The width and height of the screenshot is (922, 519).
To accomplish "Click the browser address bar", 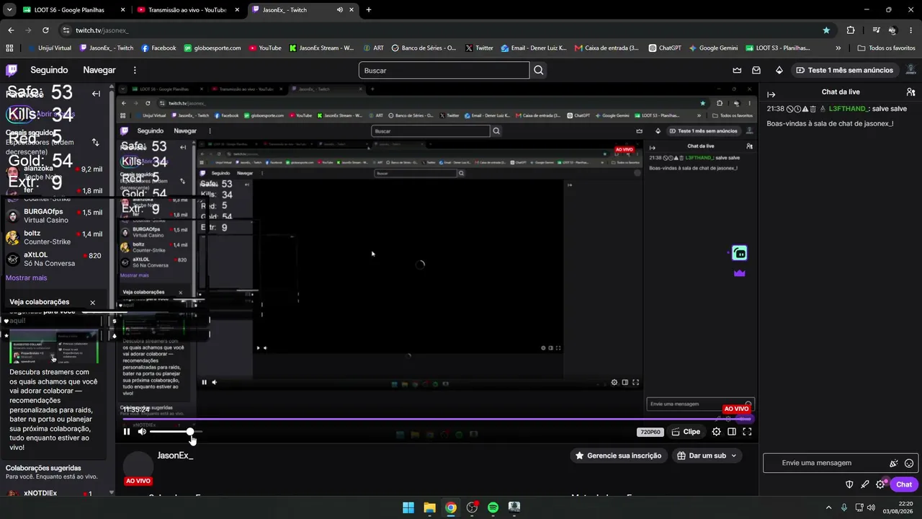I will coord(447,30).
